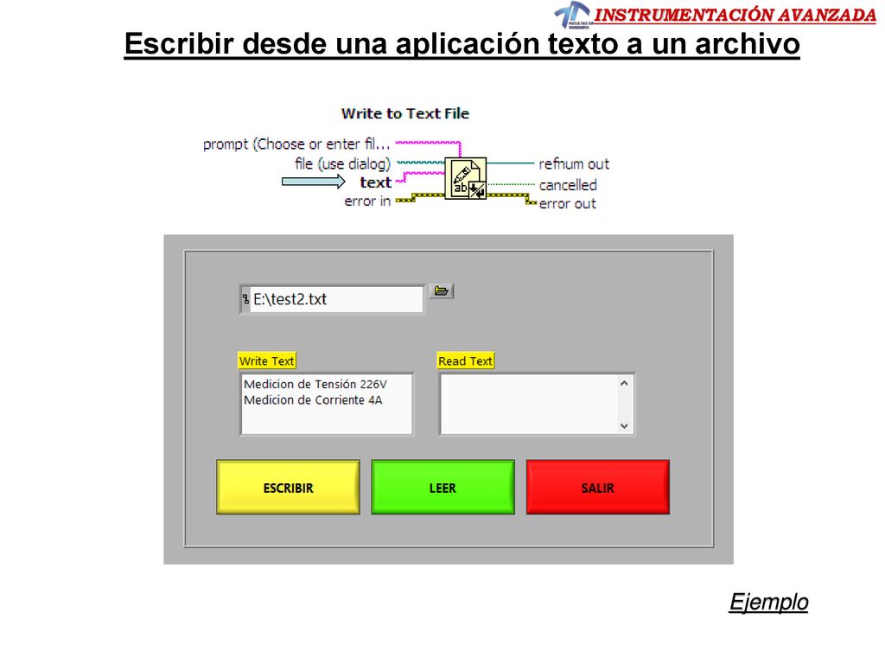Click the 'prompt (Choose or enter fil...' label
This screenshot has width=885, height=664.
tap(296, 144)
